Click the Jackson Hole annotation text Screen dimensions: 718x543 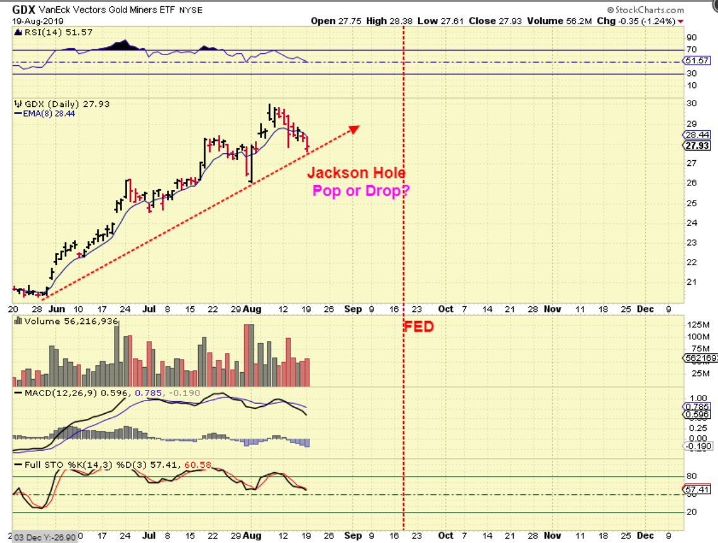[356, 173]
